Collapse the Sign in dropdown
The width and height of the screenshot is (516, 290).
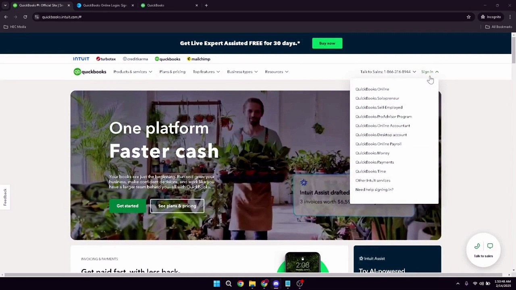[x=430, y=72]
